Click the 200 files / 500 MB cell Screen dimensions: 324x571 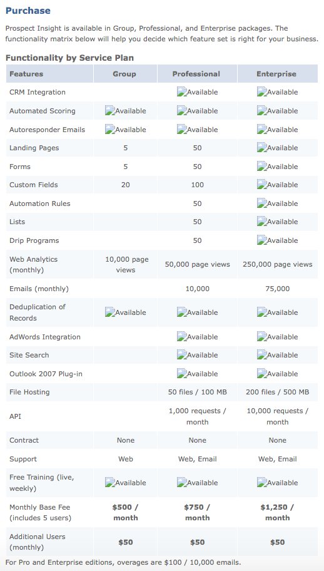278,392
